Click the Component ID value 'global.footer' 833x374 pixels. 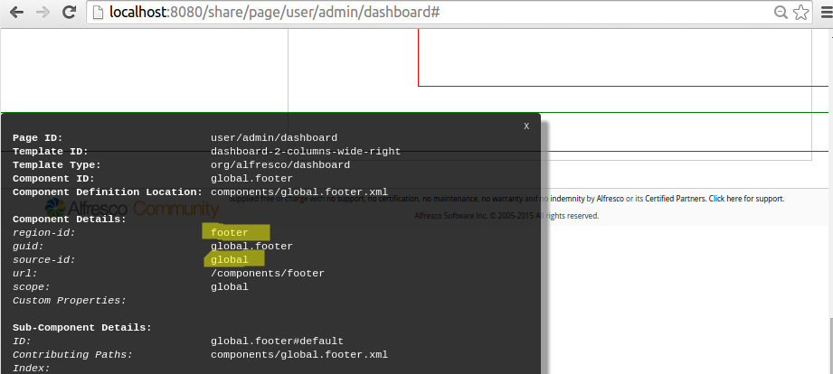(x=251, y=178)
